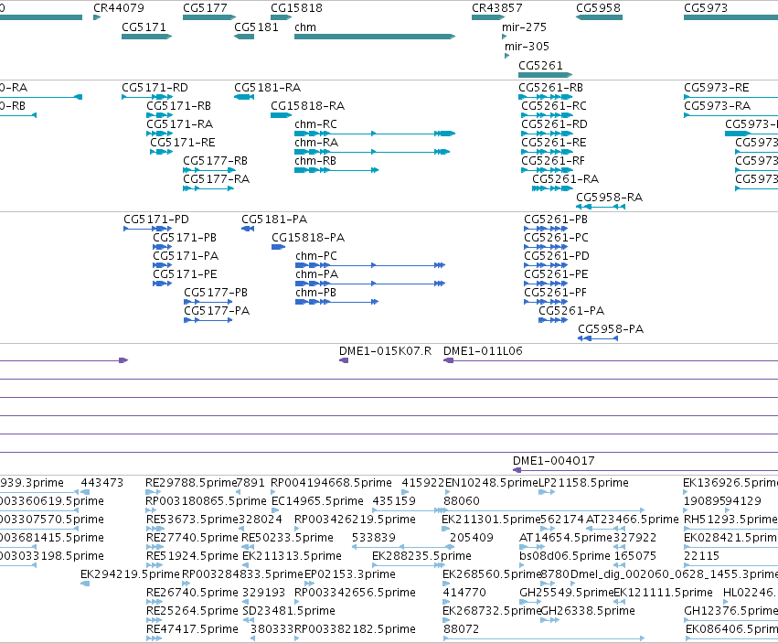Image resolution: width=778 pixels, height=643 pixels.
Task: Click the CR44079 gene label
Action: [119, 8]
